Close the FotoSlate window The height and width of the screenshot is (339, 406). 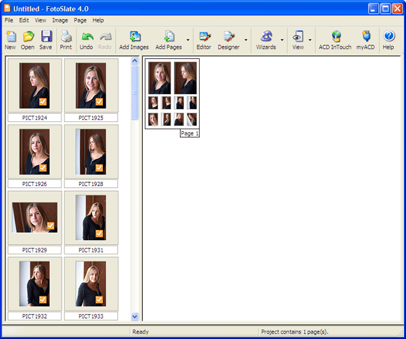pyautogui.click(x=397, y=9)
